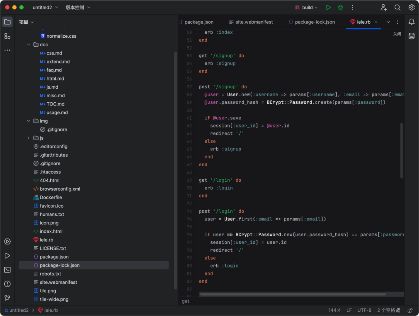Select Dockerfile in project tree
Viewport: 419px width, 316px height.
[x=47, y=197]
